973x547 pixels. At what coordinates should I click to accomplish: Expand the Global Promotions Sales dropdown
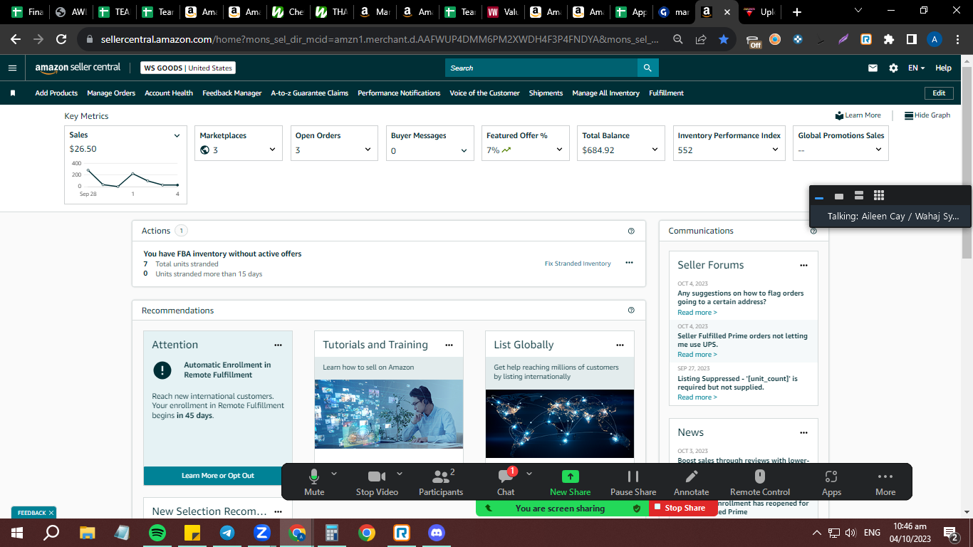pyautogui.click(x=878, y=150)
